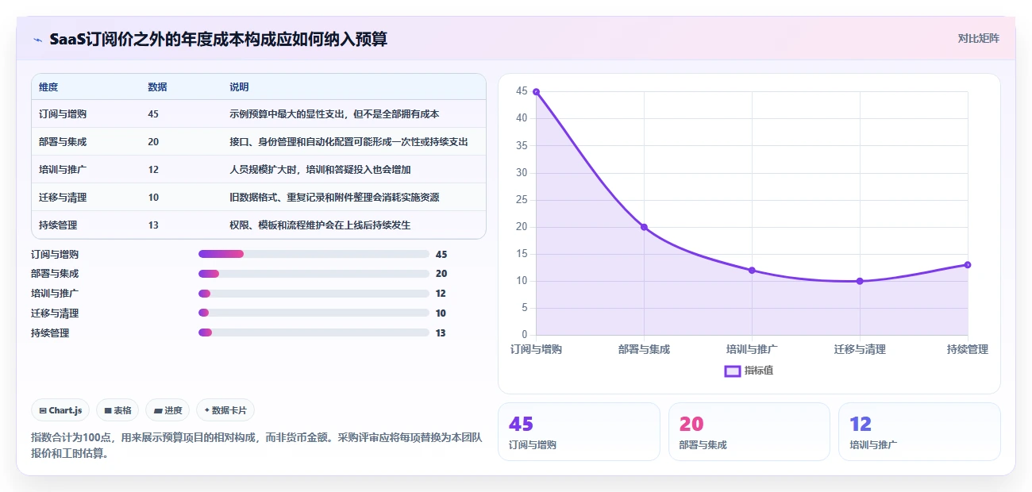This screenshot has width=1032, height=492.
Task: Click the chart point at 订阅与增购 (45)
Action: [536, 92]
